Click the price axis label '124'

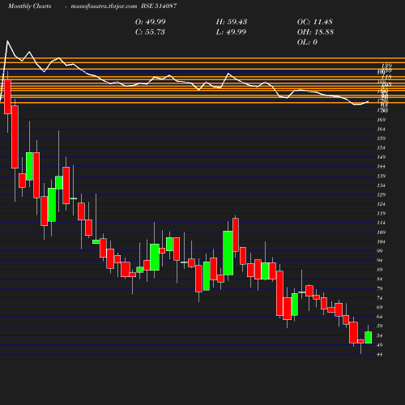pyautogui.click(x=382, y=204)
